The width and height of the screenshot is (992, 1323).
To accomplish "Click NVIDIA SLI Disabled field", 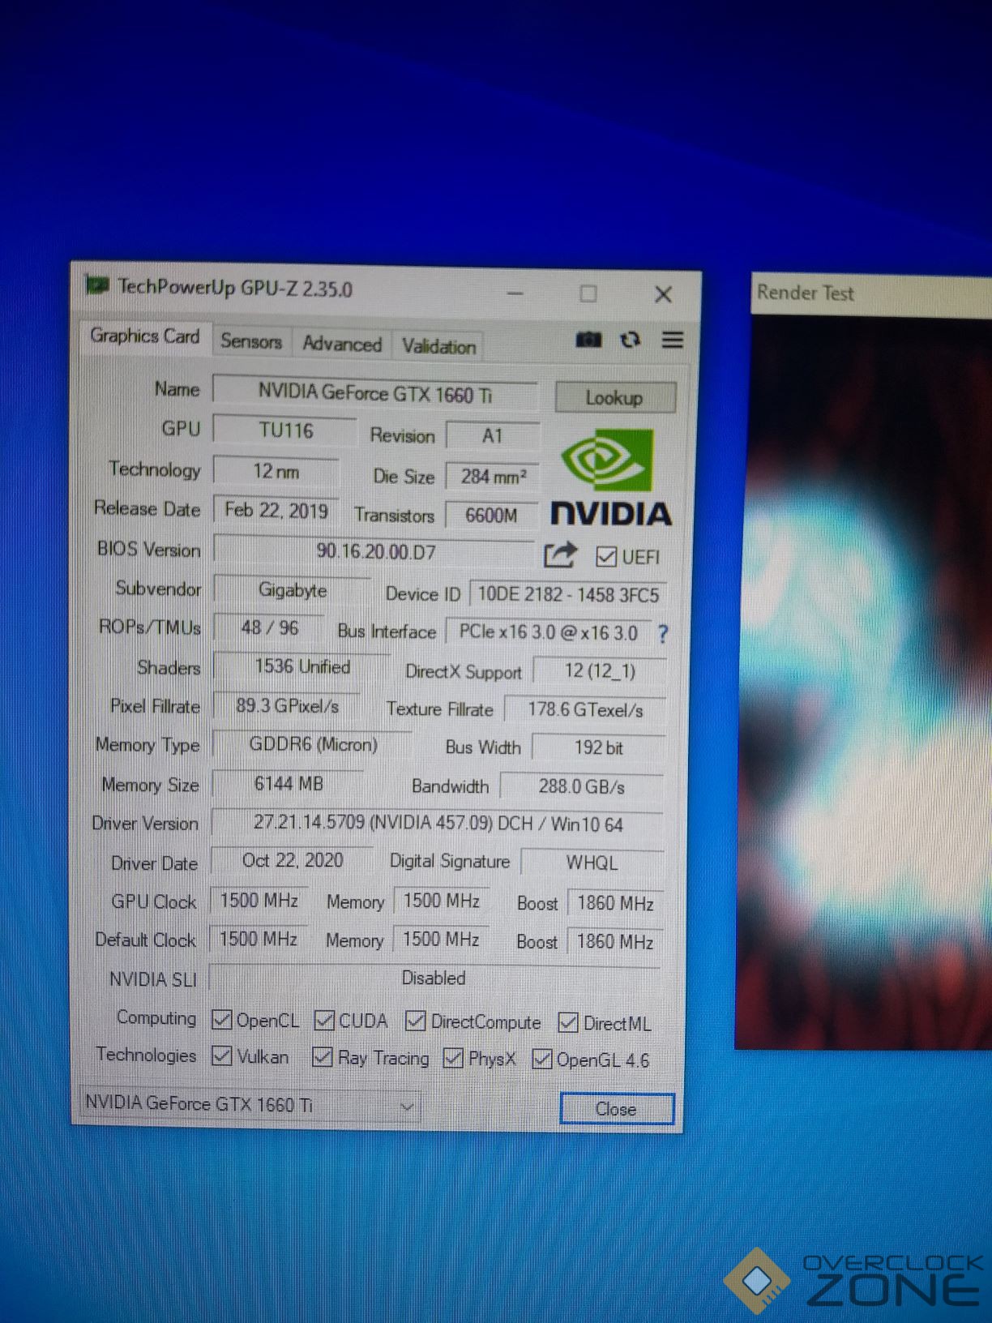I will click(434, 978).
